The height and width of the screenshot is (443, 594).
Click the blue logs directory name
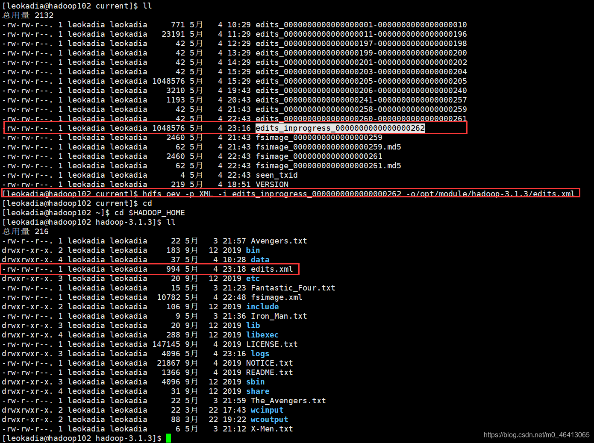click(260, 354)
